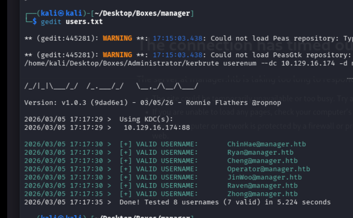Click the Zhong@manager.htb username
Image resolution: width=353 pixels, height=218 pixels.
point(262,194)
